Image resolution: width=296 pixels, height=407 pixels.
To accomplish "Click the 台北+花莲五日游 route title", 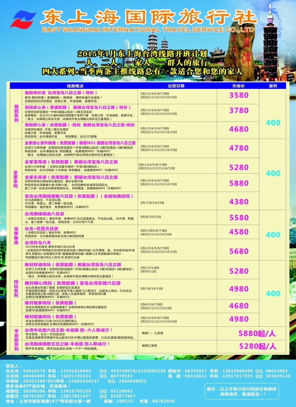I will pyautogui.click(x=41, y=229).
